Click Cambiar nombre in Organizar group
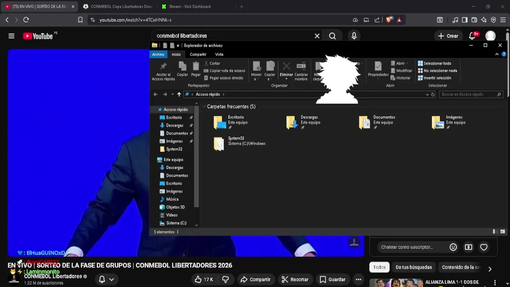Viewport: 510px width, 287px height. tap(301, 71)
